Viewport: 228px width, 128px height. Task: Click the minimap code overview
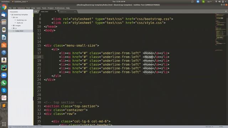click(221, 32)
